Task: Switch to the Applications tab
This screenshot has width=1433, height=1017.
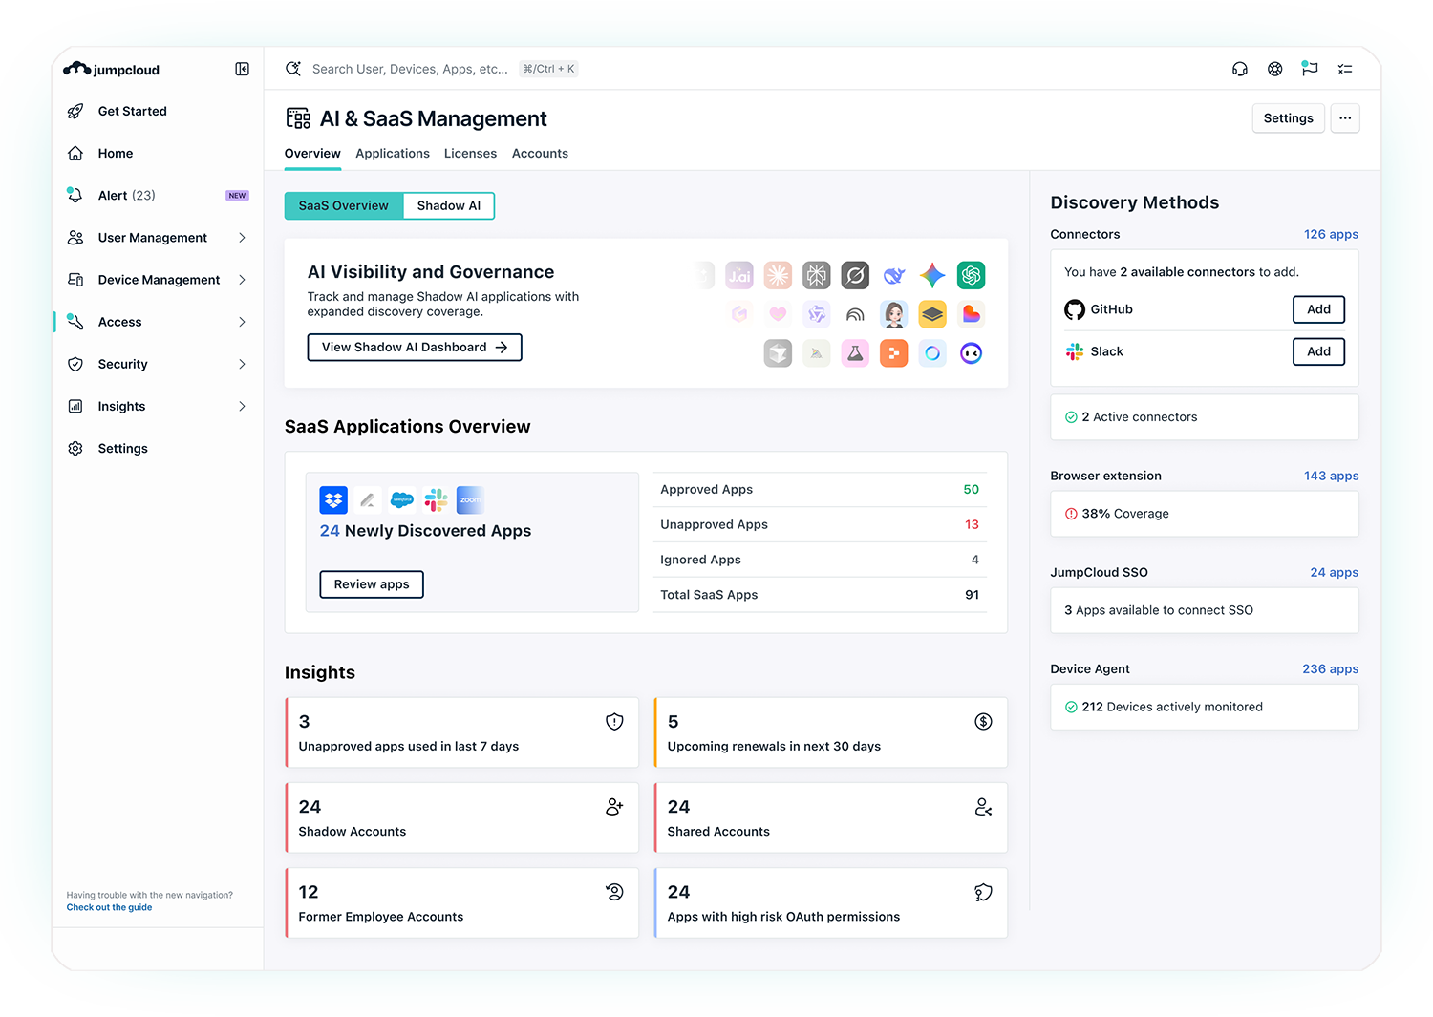Action: point(393,154)
